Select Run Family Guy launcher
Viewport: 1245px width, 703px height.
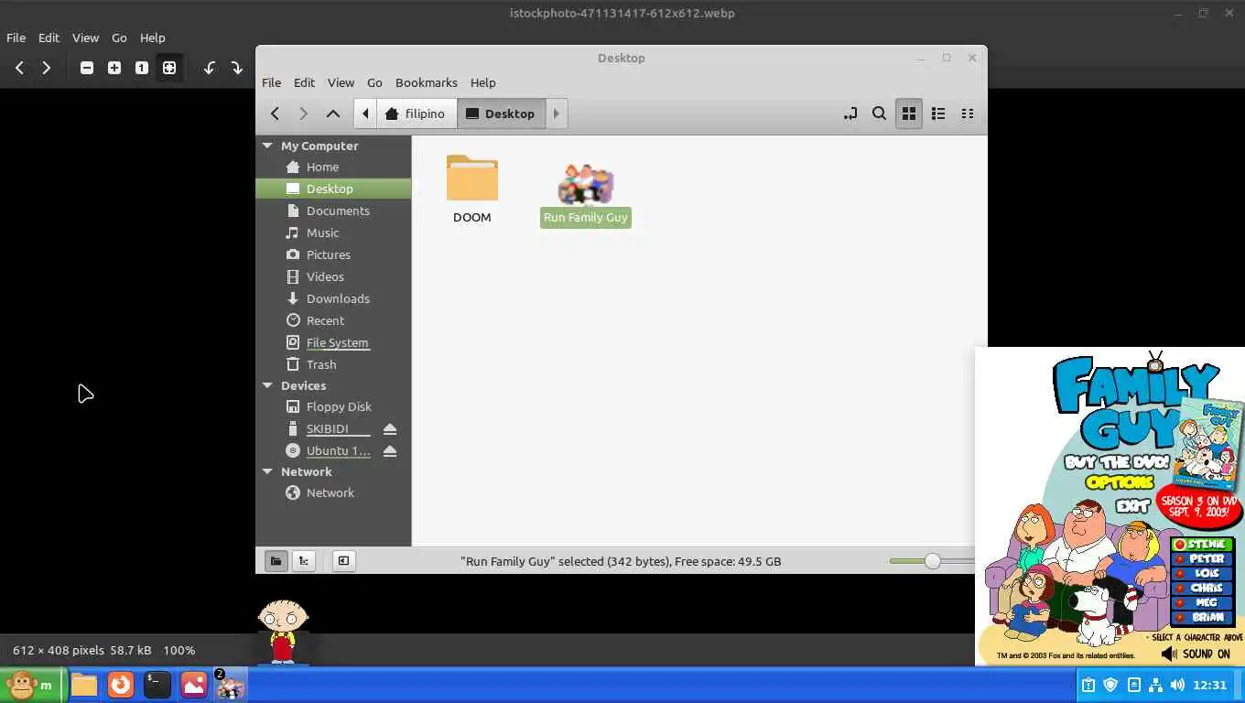coord(586,195)
